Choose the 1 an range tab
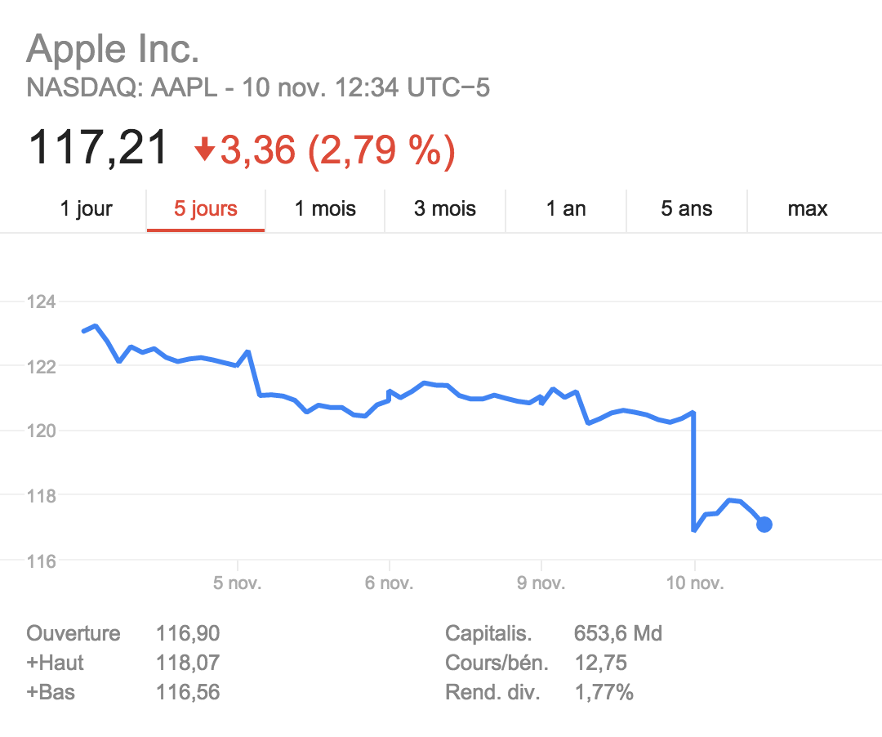Viewport: 882px width, 737px height. 566,209
